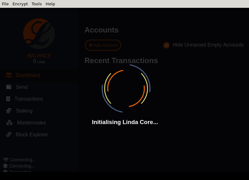
Task: Click the Linda coin logo
Action: (x=39, y=34)
